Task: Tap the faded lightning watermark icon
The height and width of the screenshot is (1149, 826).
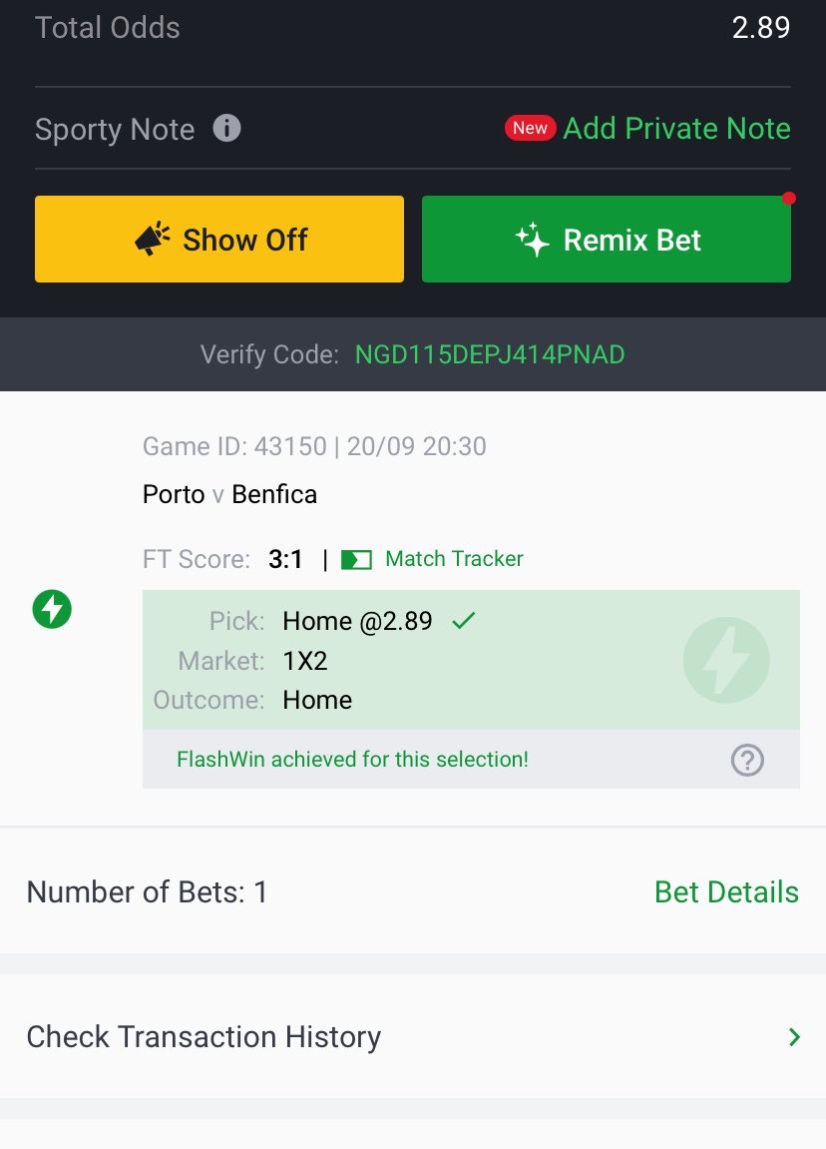Action: point(725,660)
